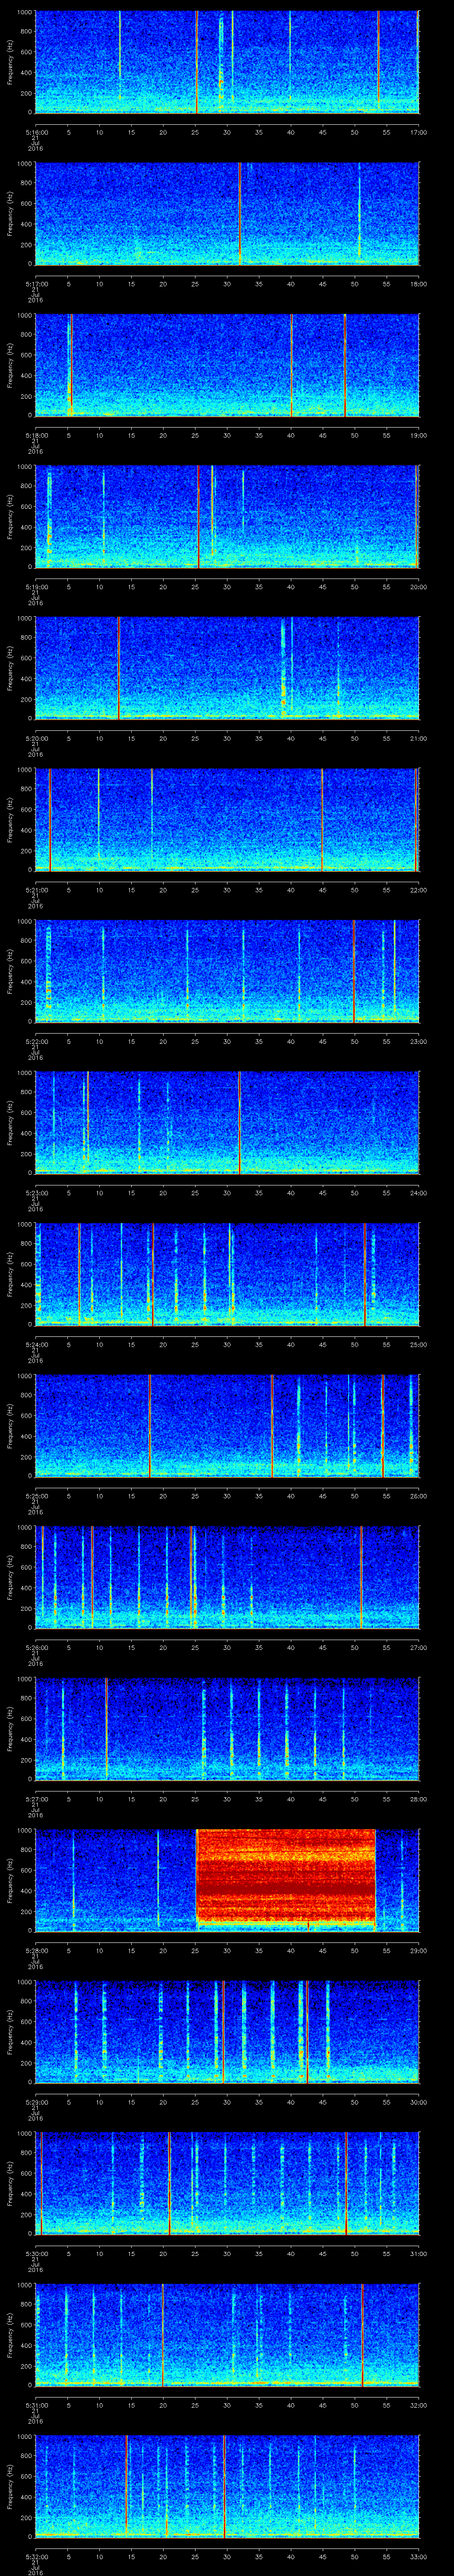Image resolution: width=454 pixels, height=2576 pixels.
Task: Click the 32:00 end time label
Action: pos(418,2405)
